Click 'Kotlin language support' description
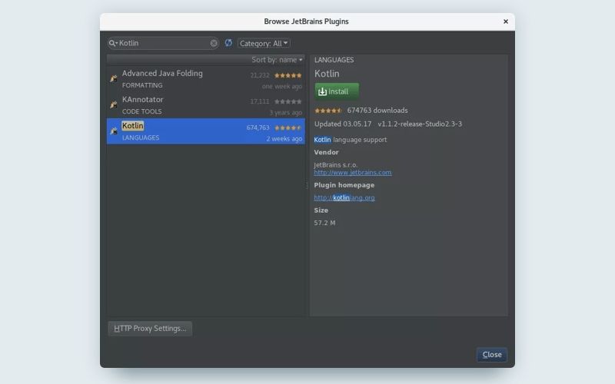615x384 pixels. click(351, 140)
